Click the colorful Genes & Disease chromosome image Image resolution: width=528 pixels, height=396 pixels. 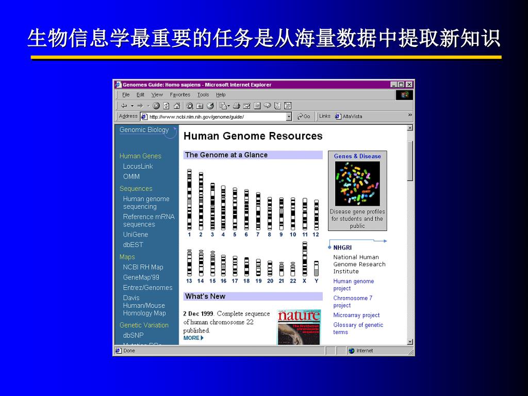point(357,184)
